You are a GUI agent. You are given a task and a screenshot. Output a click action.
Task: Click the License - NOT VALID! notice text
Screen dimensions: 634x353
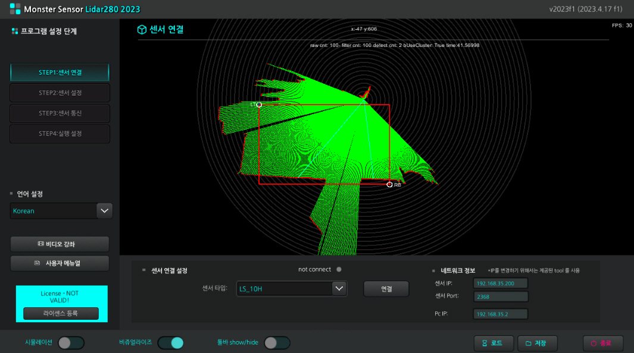pos(60,297)
